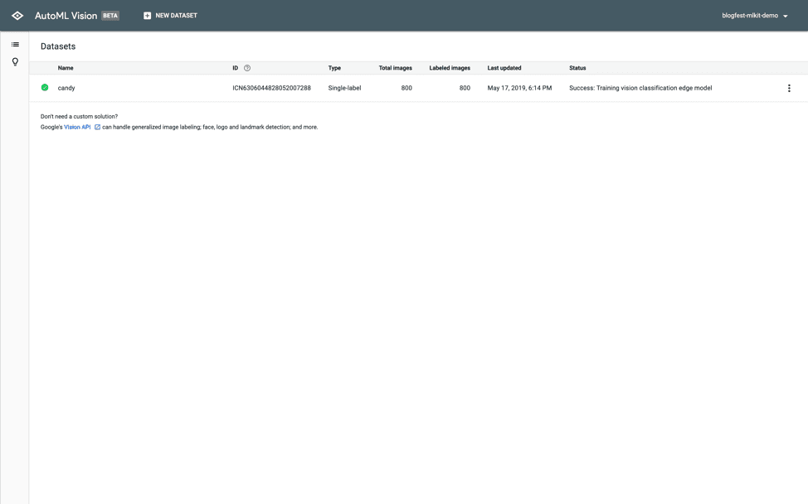Click the NEW DATASET button
Viewport: 808px width, 504px height.
coord(171,16)
